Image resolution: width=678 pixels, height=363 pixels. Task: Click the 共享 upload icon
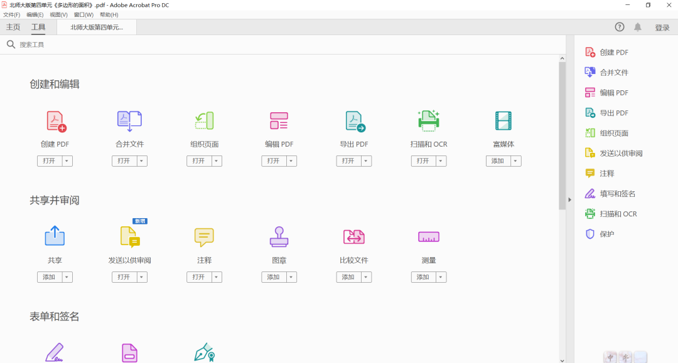[x=55, y=236]
